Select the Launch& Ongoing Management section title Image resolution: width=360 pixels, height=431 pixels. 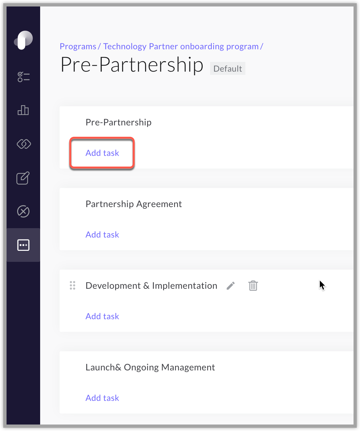(150, 367)
